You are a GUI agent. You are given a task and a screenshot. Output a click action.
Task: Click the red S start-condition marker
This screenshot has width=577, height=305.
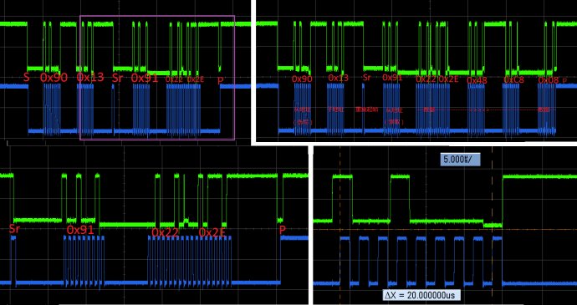(26, 77)
